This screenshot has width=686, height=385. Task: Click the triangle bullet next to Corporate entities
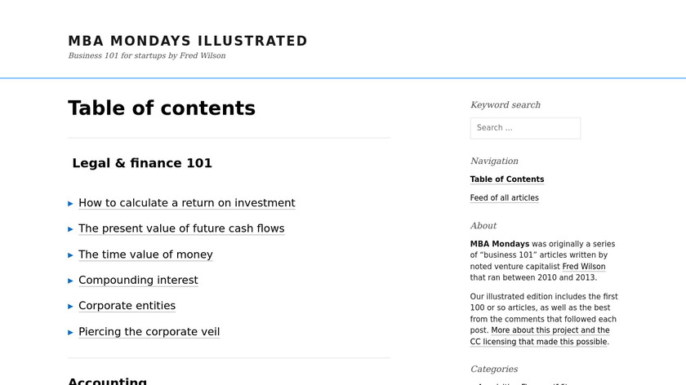point(71,306)
